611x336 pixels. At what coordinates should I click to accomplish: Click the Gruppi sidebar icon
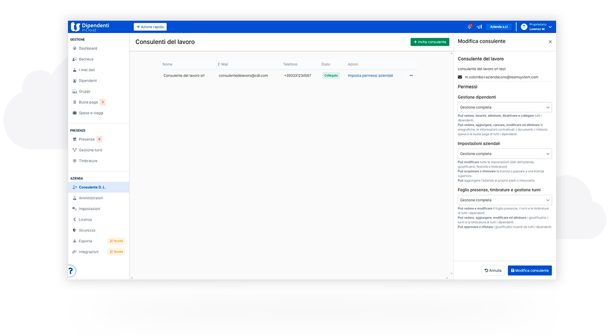(x=74, y=91)
